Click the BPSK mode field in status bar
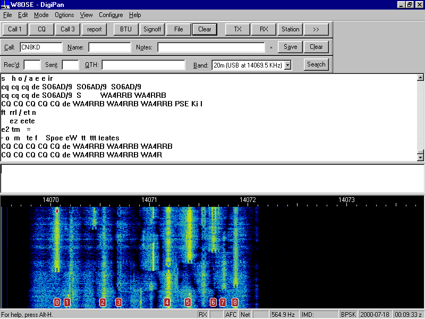This screenshot has width=425, height=319. click(348, 314)
